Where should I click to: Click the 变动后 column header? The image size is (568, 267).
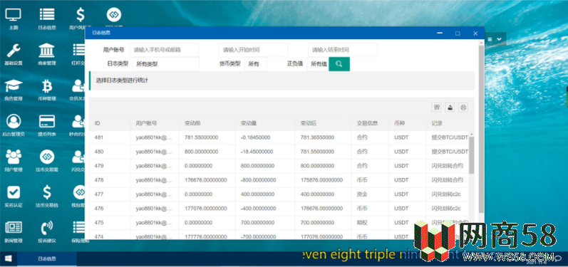point(323,123)
